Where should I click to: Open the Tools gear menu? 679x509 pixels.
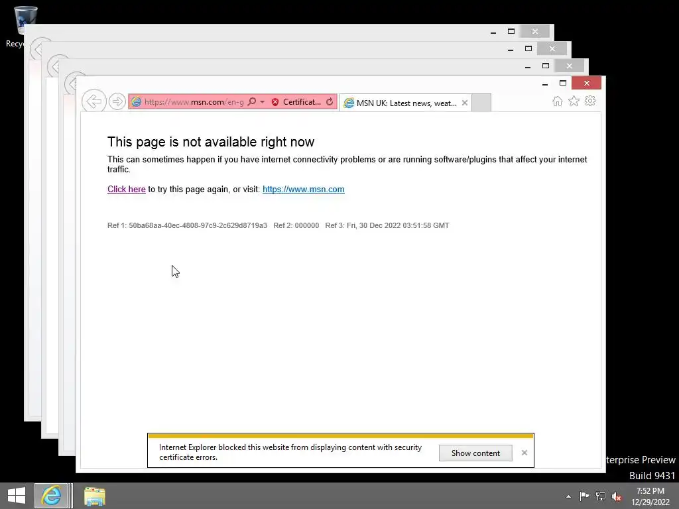[x=589, y=101]
